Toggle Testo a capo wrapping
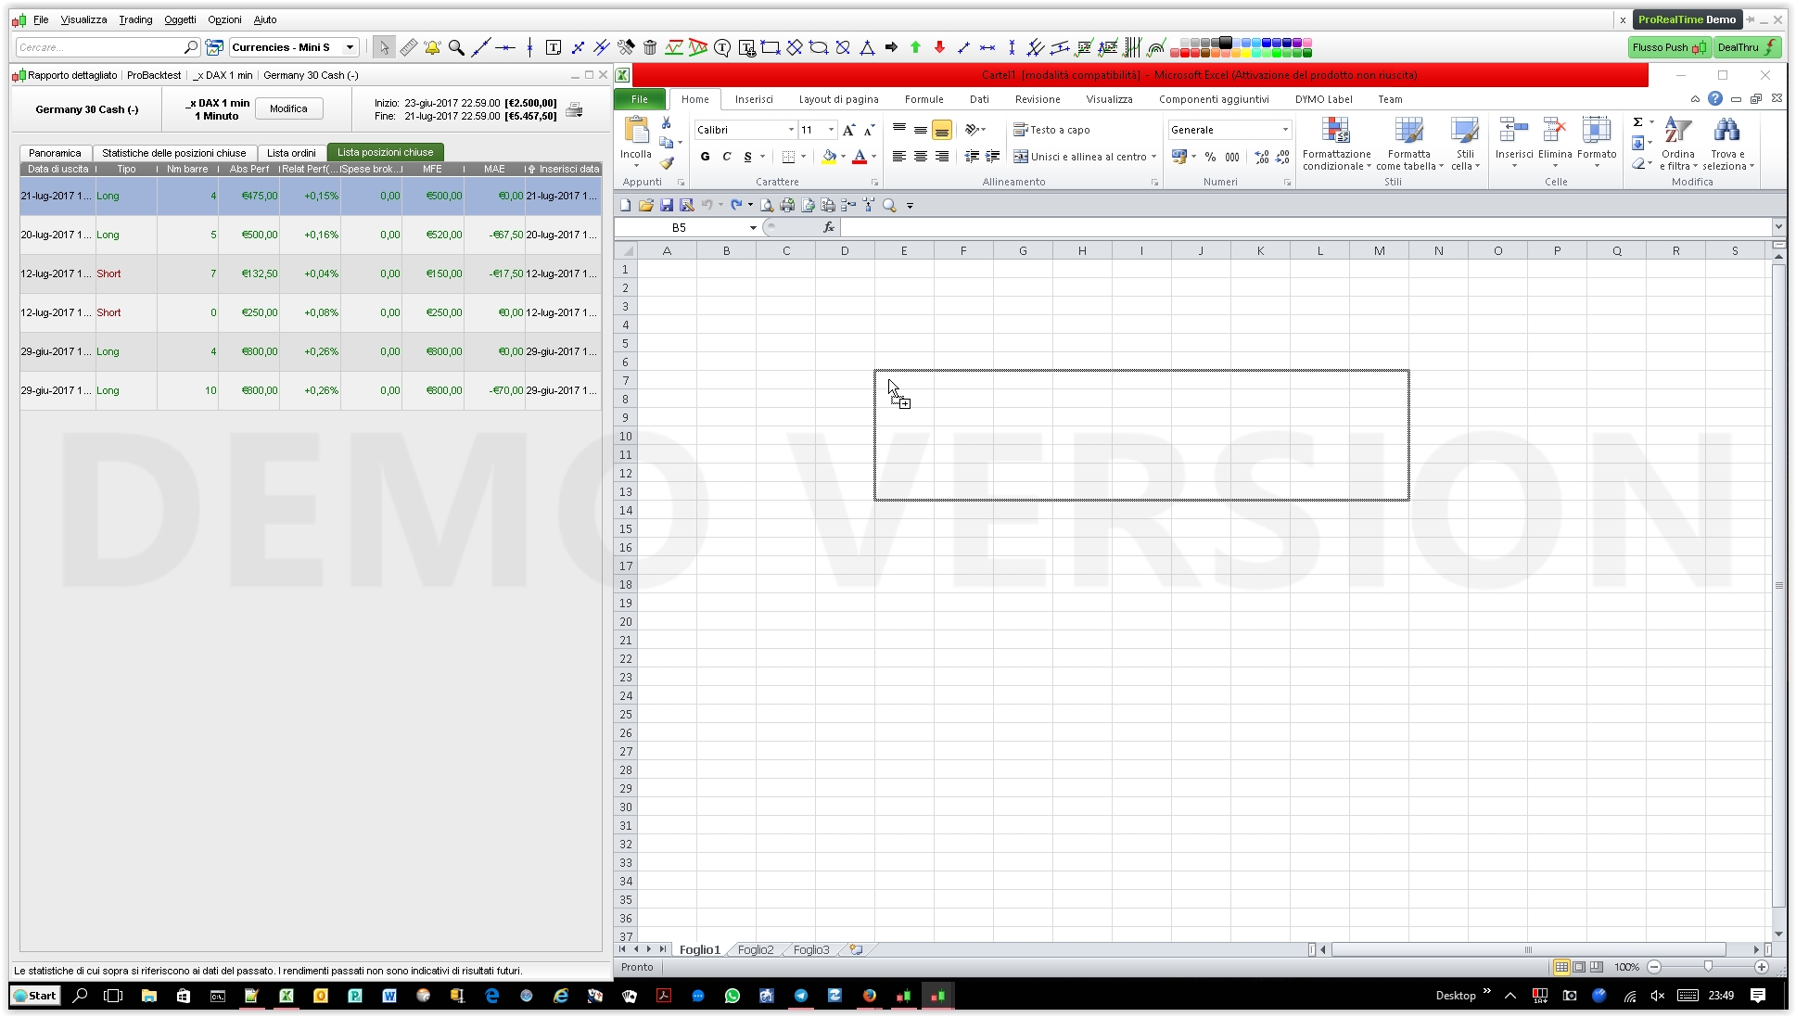The height and width of the screenshot is (1017, 1796). (1051, 130)
